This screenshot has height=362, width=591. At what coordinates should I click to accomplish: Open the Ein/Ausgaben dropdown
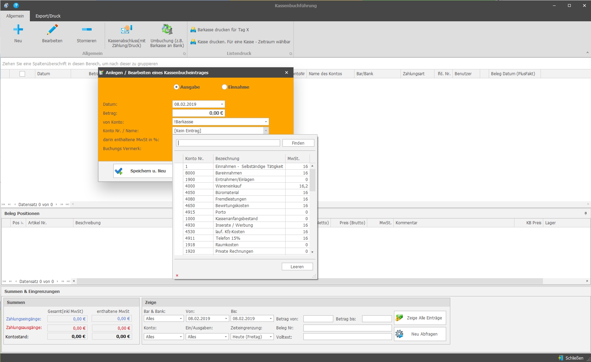click(x=226, y=337)
